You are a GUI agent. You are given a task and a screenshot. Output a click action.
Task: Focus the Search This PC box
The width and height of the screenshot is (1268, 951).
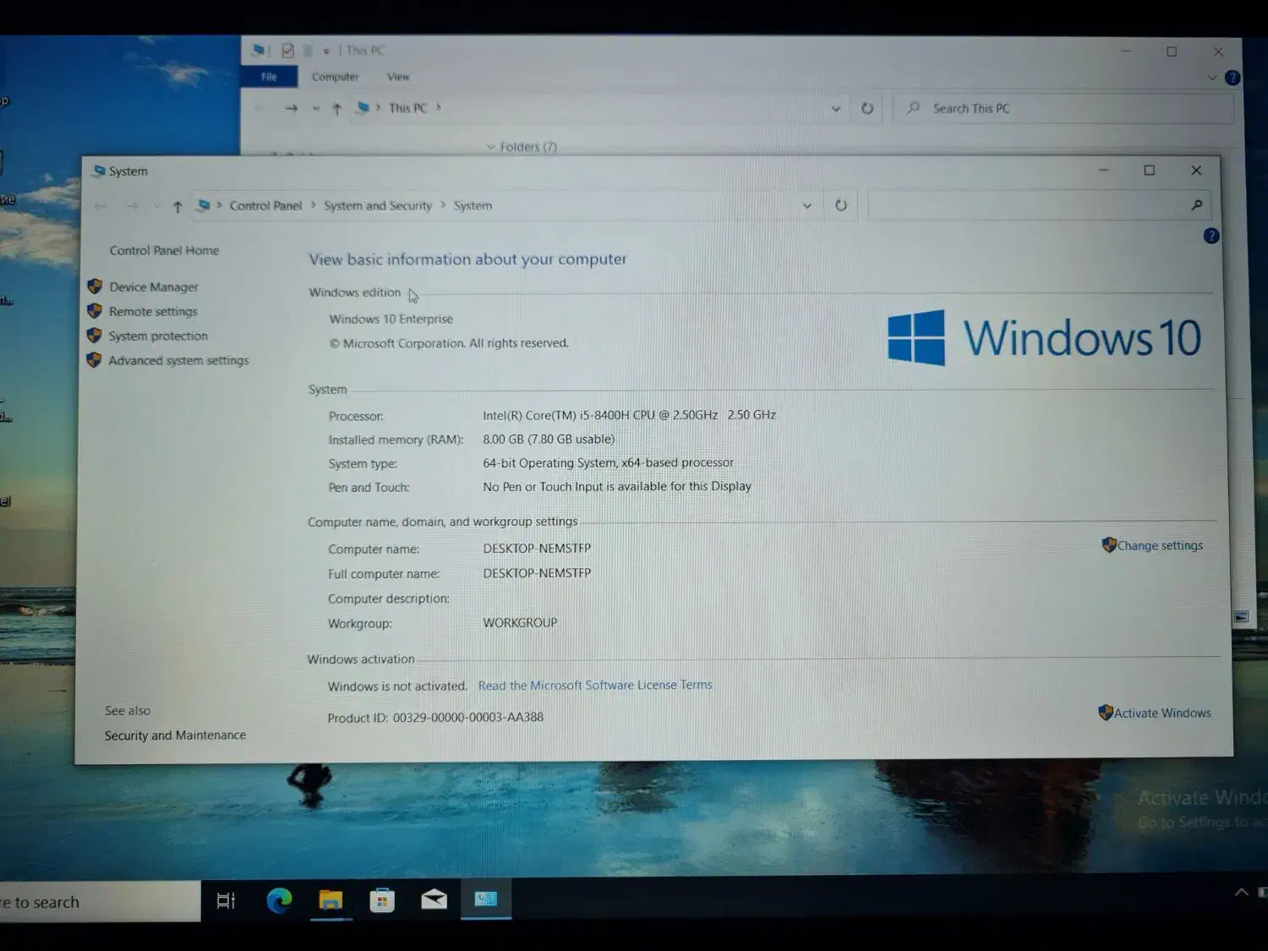[1063, 108]
